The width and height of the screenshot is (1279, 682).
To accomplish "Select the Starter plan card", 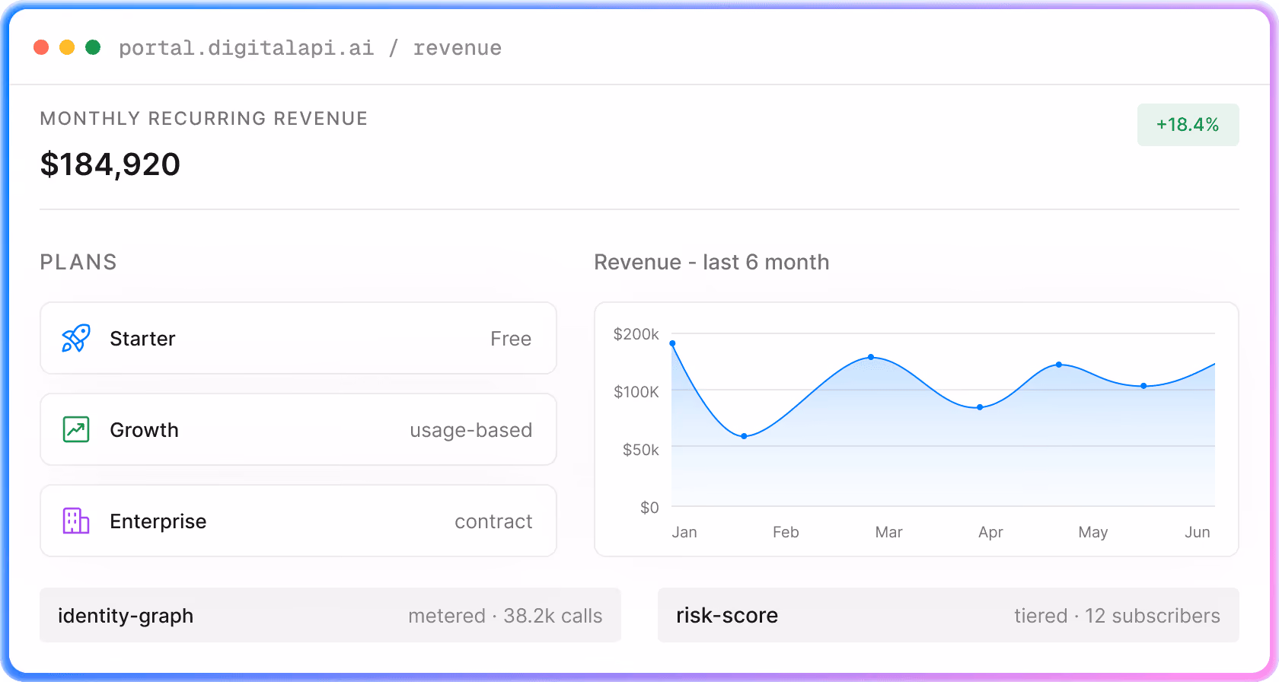I will click(x=298, y=338).
